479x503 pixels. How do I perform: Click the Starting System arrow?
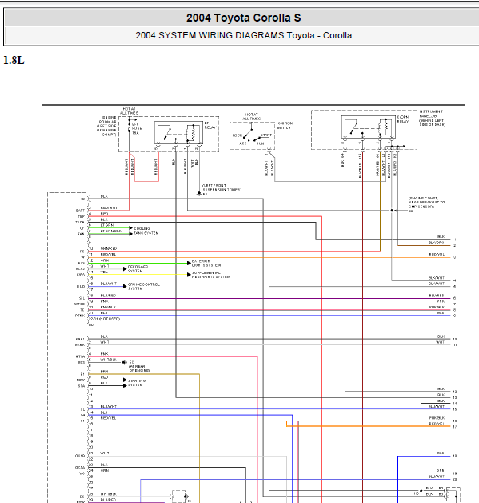[x=125, y=380]
